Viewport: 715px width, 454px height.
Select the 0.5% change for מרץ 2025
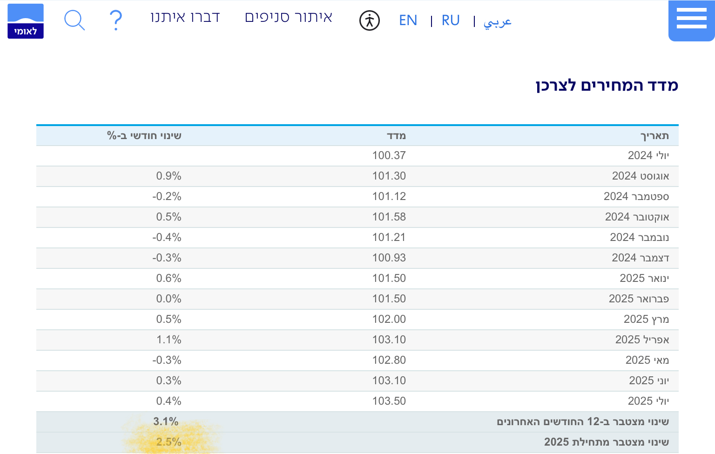(169, 319)
